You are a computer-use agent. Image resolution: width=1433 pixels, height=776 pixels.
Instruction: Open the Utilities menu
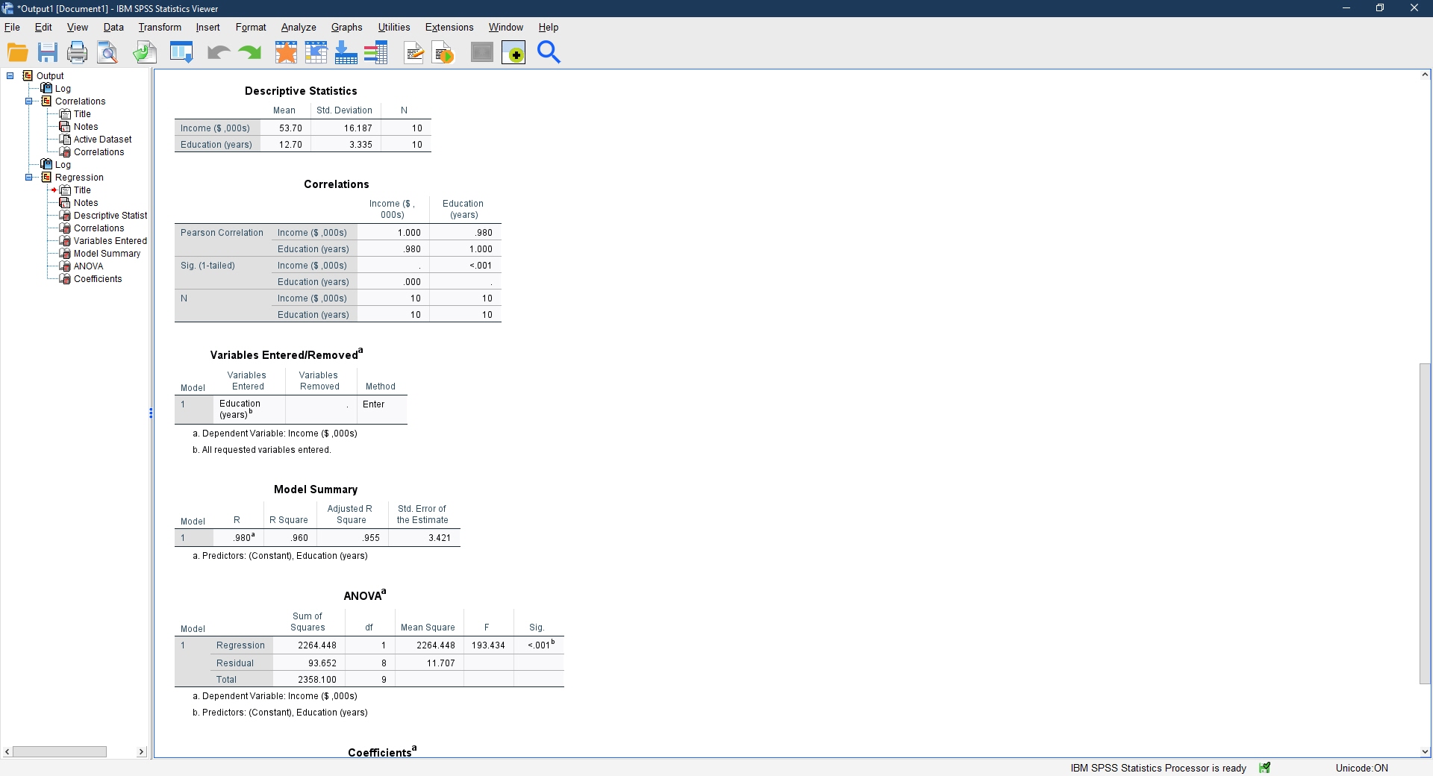[394, 27]
